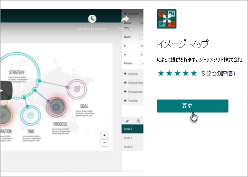248x177 pixels.
Task: Open the Shape dropdown
Action: pos(141,23)
